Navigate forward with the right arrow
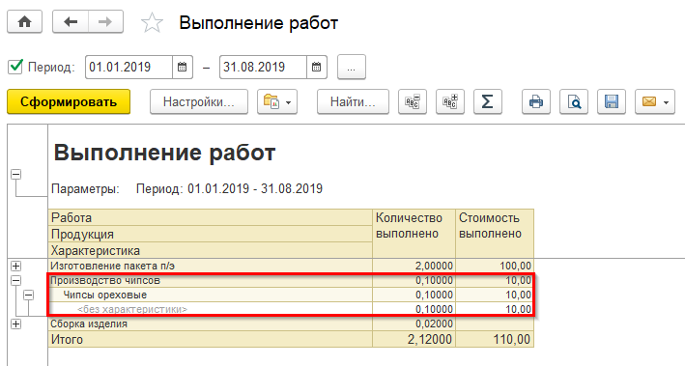 click(x=105, y=21)
